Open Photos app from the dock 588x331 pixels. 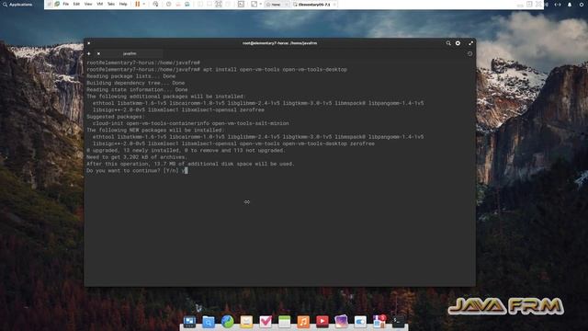(341, 321)
